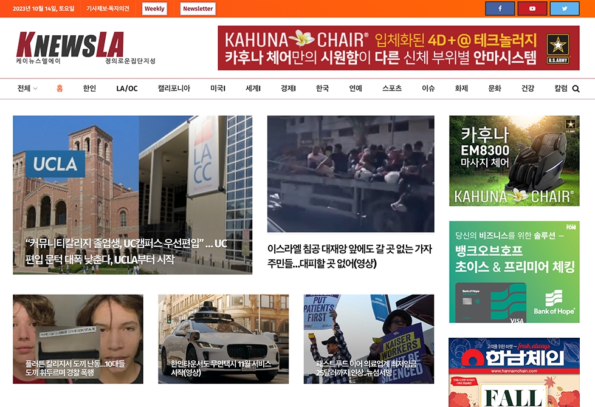Open the LA/OC menu item

point(127,88)
